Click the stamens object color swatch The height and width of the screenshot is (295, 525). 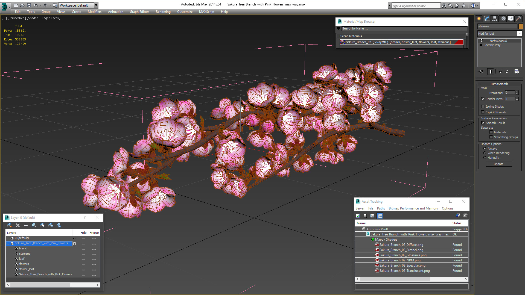click(521, 26)
